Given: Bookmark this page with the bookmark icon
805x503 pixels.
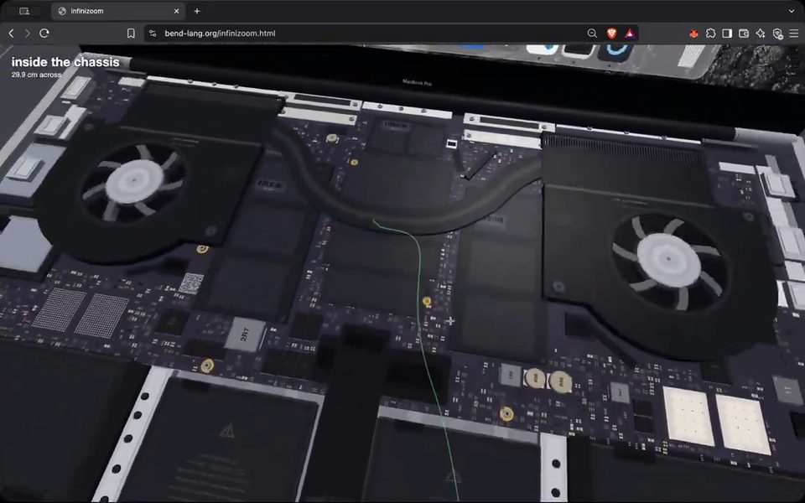Looking at the screenshot, I should pos(131,34).
